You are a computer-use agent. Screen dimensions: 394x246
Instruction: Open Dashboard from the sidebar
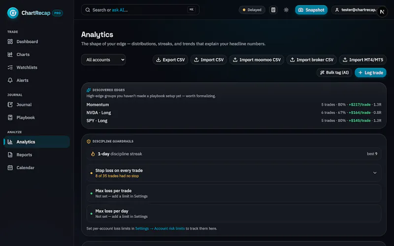[x=36, y=42]
